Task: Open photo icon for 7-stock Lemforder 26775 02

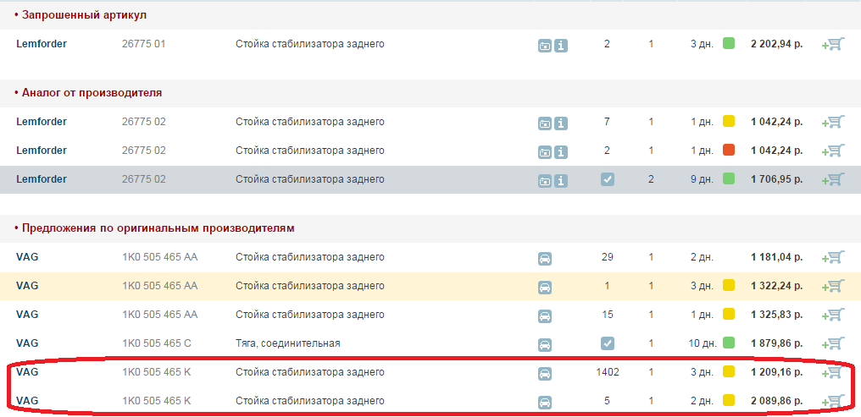Action: (x=545, y=123)
